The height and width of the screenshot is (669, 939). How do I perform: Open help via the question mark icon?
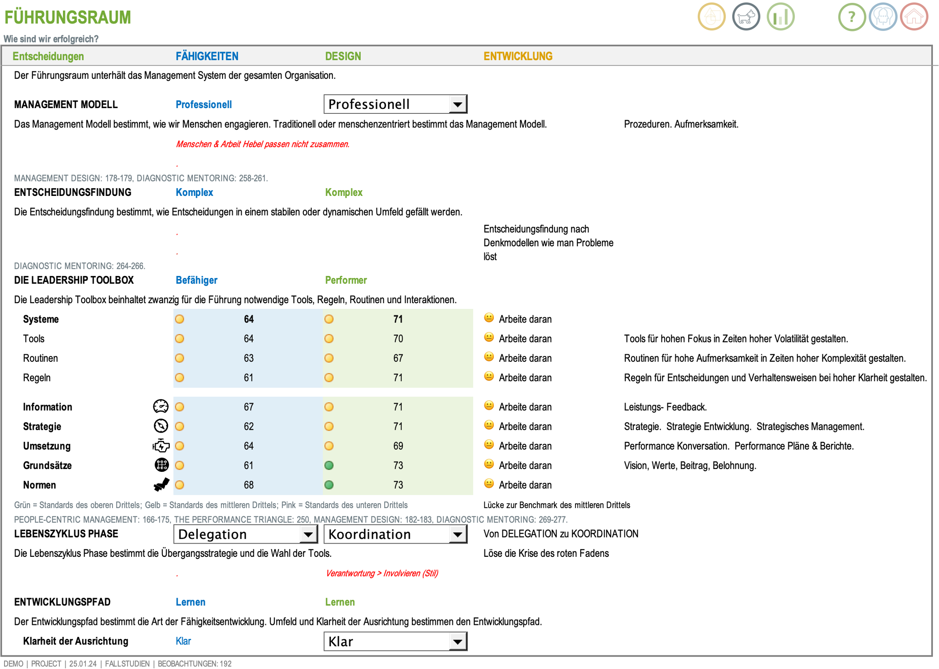[x=852, y=17]
